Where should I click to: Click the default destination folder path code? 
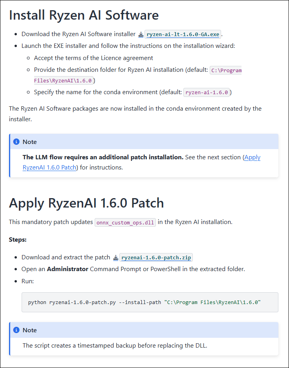point(226,71)
